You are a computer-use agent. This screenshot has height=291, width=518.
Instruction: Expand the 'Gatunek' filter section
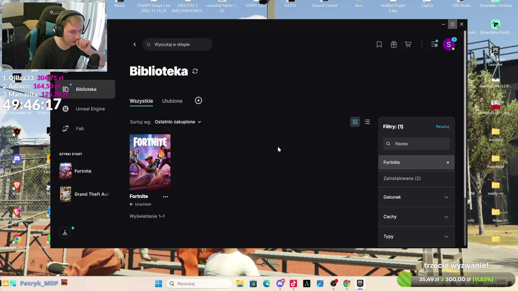(416, 197)
